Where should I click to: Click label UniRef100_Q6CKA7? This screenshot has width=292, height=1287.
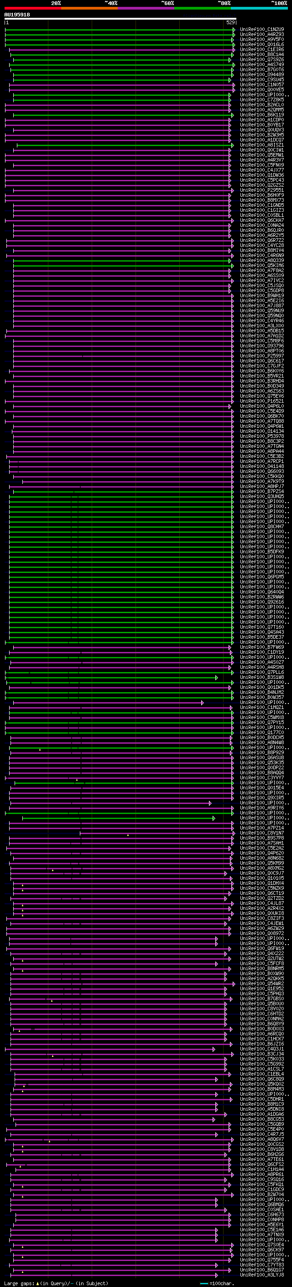click(x=262, y=221)
